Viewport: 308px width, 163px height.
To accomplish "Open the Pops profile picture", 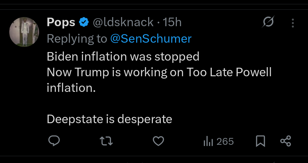I will click(x=24, y=32).
